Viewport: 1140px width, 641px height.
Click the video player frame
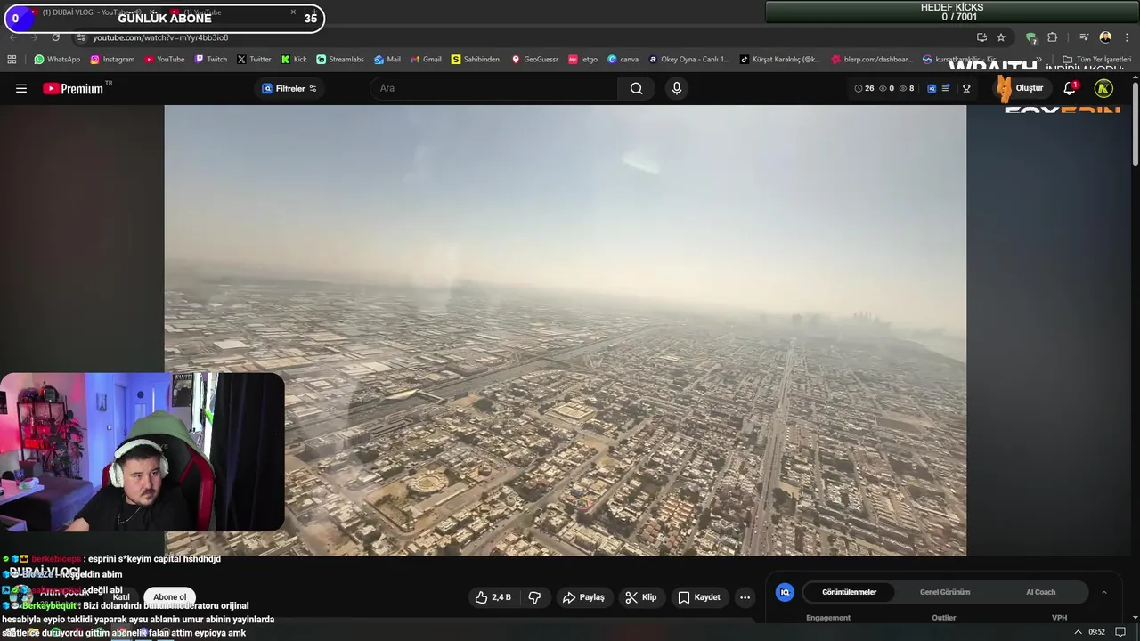pos(565,330)
